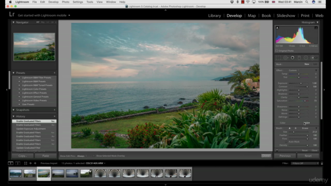The width and height of the screenshot is (331, 186).
Task: Switch to Map module
Action: (x=252, y=16)
